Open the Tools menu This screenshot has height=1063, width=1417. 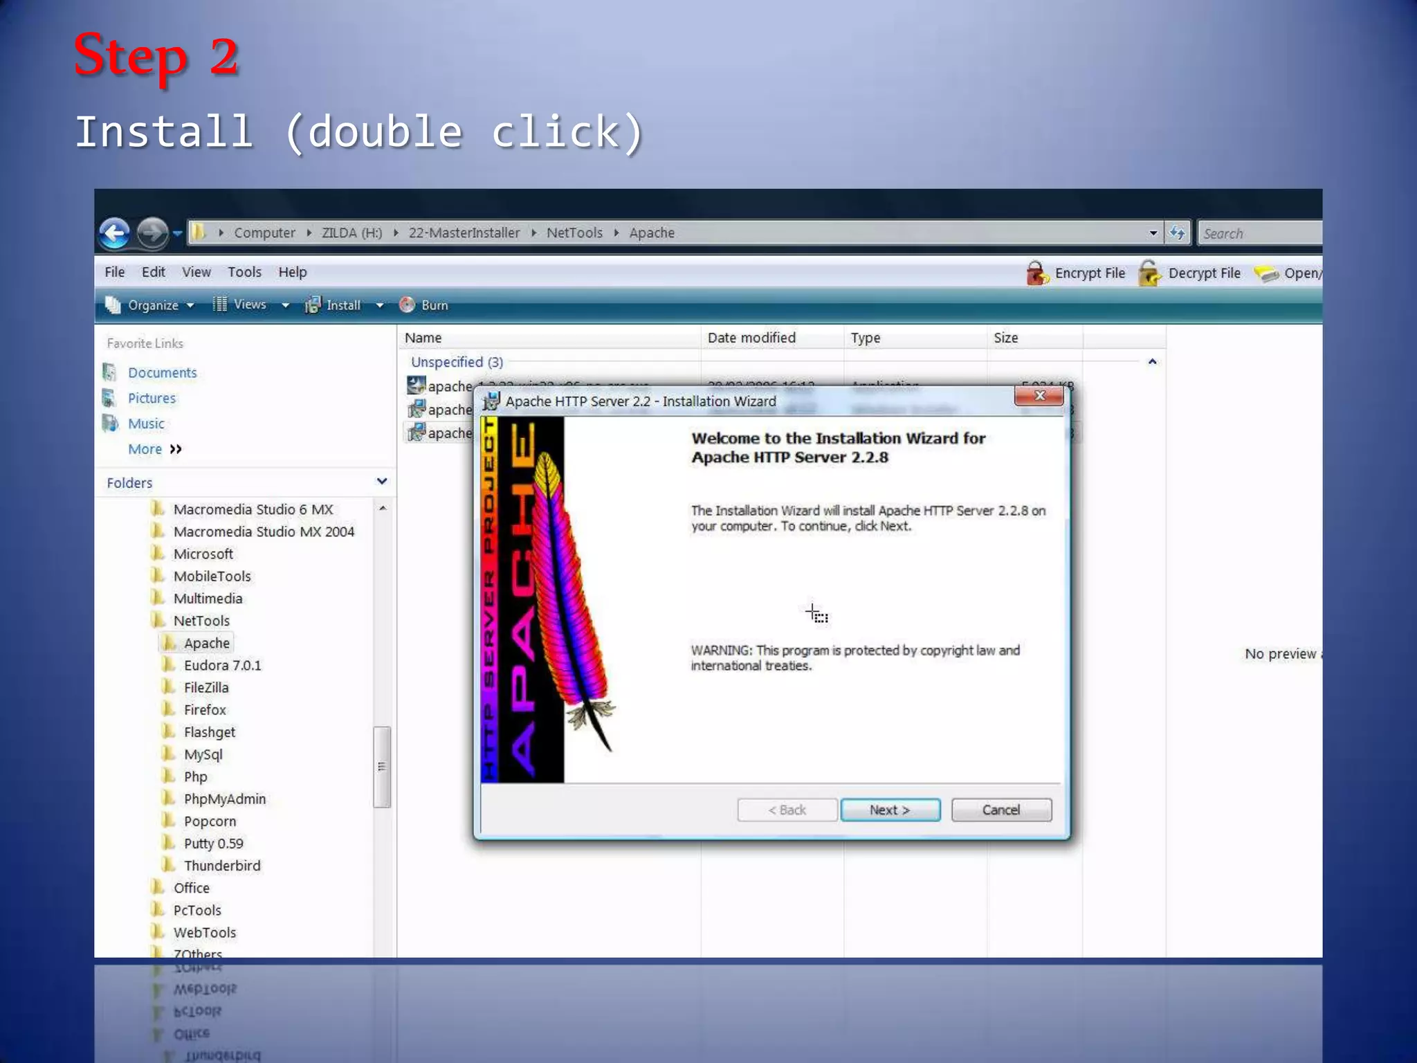tap(244, 272)
